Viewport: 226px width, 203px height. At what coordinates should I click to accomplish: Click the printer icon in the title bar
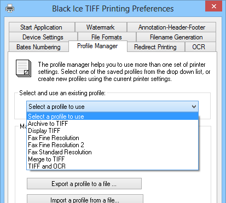point(10,8)
